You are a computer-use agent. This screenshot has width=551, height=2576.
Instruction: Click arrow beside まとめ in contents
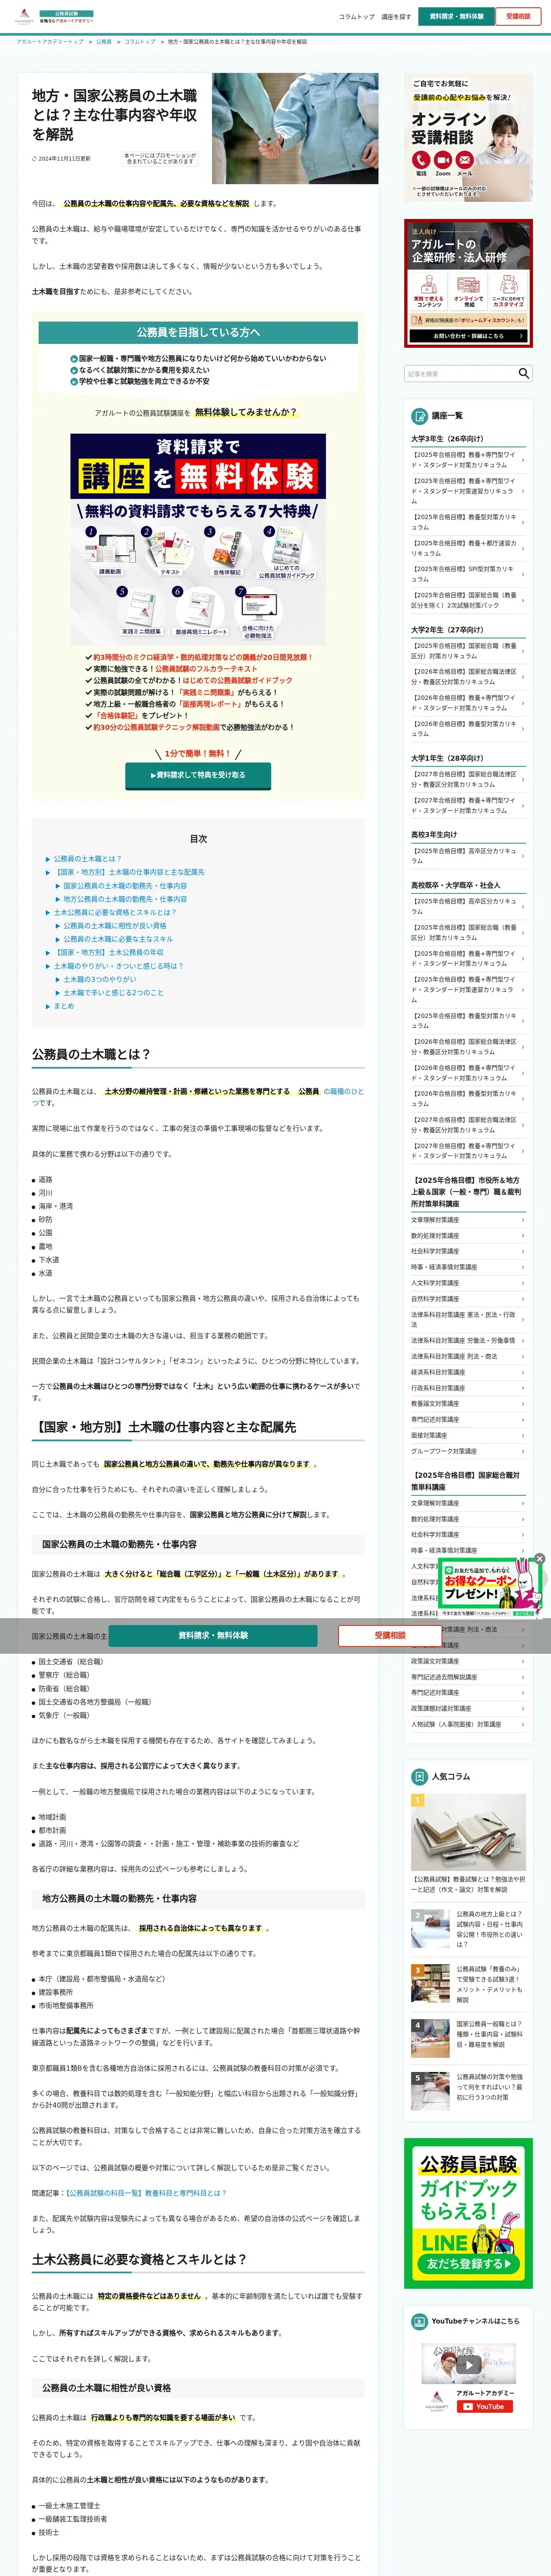(47, 1006)
